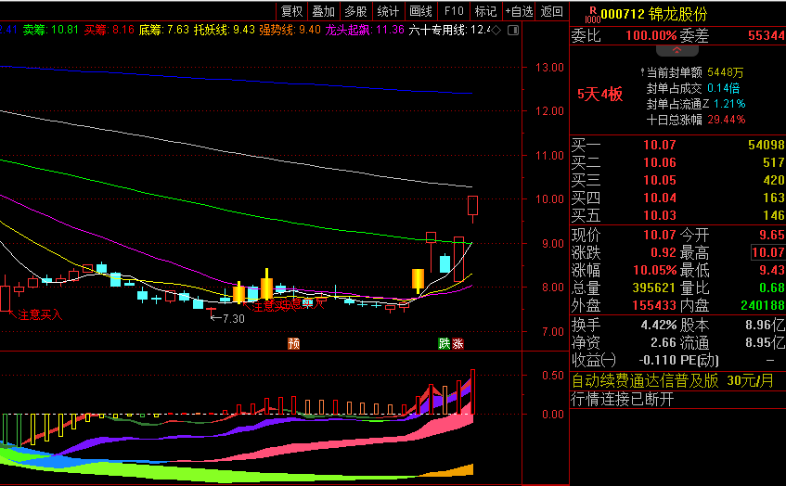
Task: Click the 六十专用线 legend entry
Action: point(448,30)
